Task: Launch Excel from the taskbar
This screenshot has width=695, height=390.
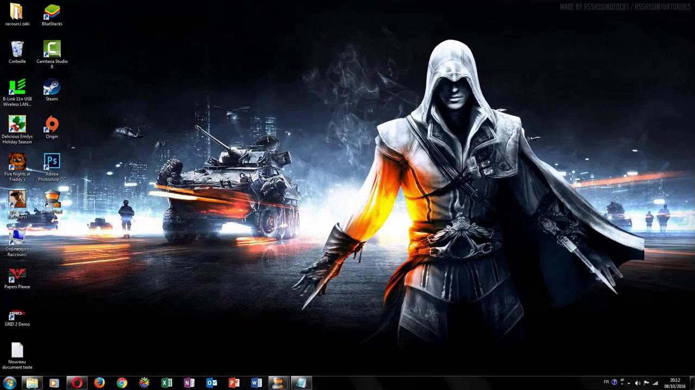Action: pos(167,383)
